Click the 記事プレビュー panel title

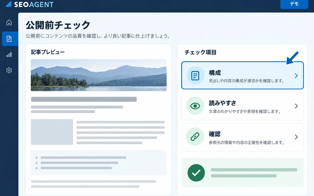(48, 52)
